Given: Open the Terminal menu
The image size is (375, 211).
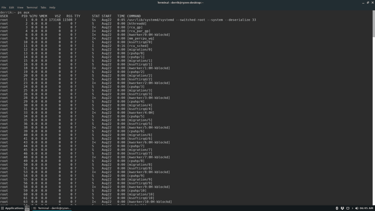Looking at the screenshot, I should (32, 7).
